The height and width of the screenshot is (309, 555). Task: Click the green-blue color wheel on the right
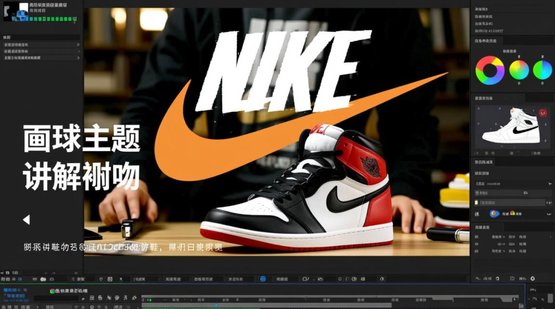pos(543,70)
